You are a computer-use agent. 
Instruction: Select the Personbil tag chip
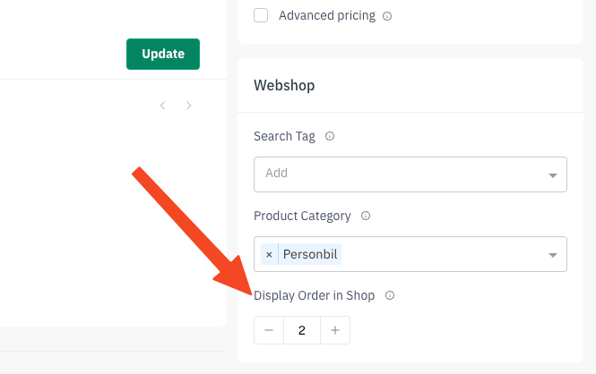point(310,254)
